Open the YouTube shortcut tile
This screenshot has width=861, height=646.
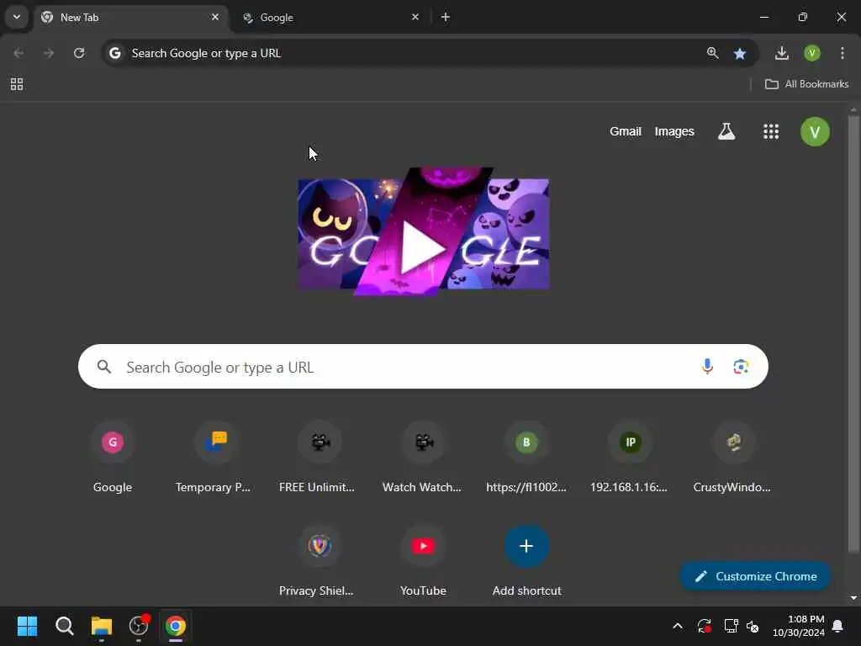click(423, 561)
